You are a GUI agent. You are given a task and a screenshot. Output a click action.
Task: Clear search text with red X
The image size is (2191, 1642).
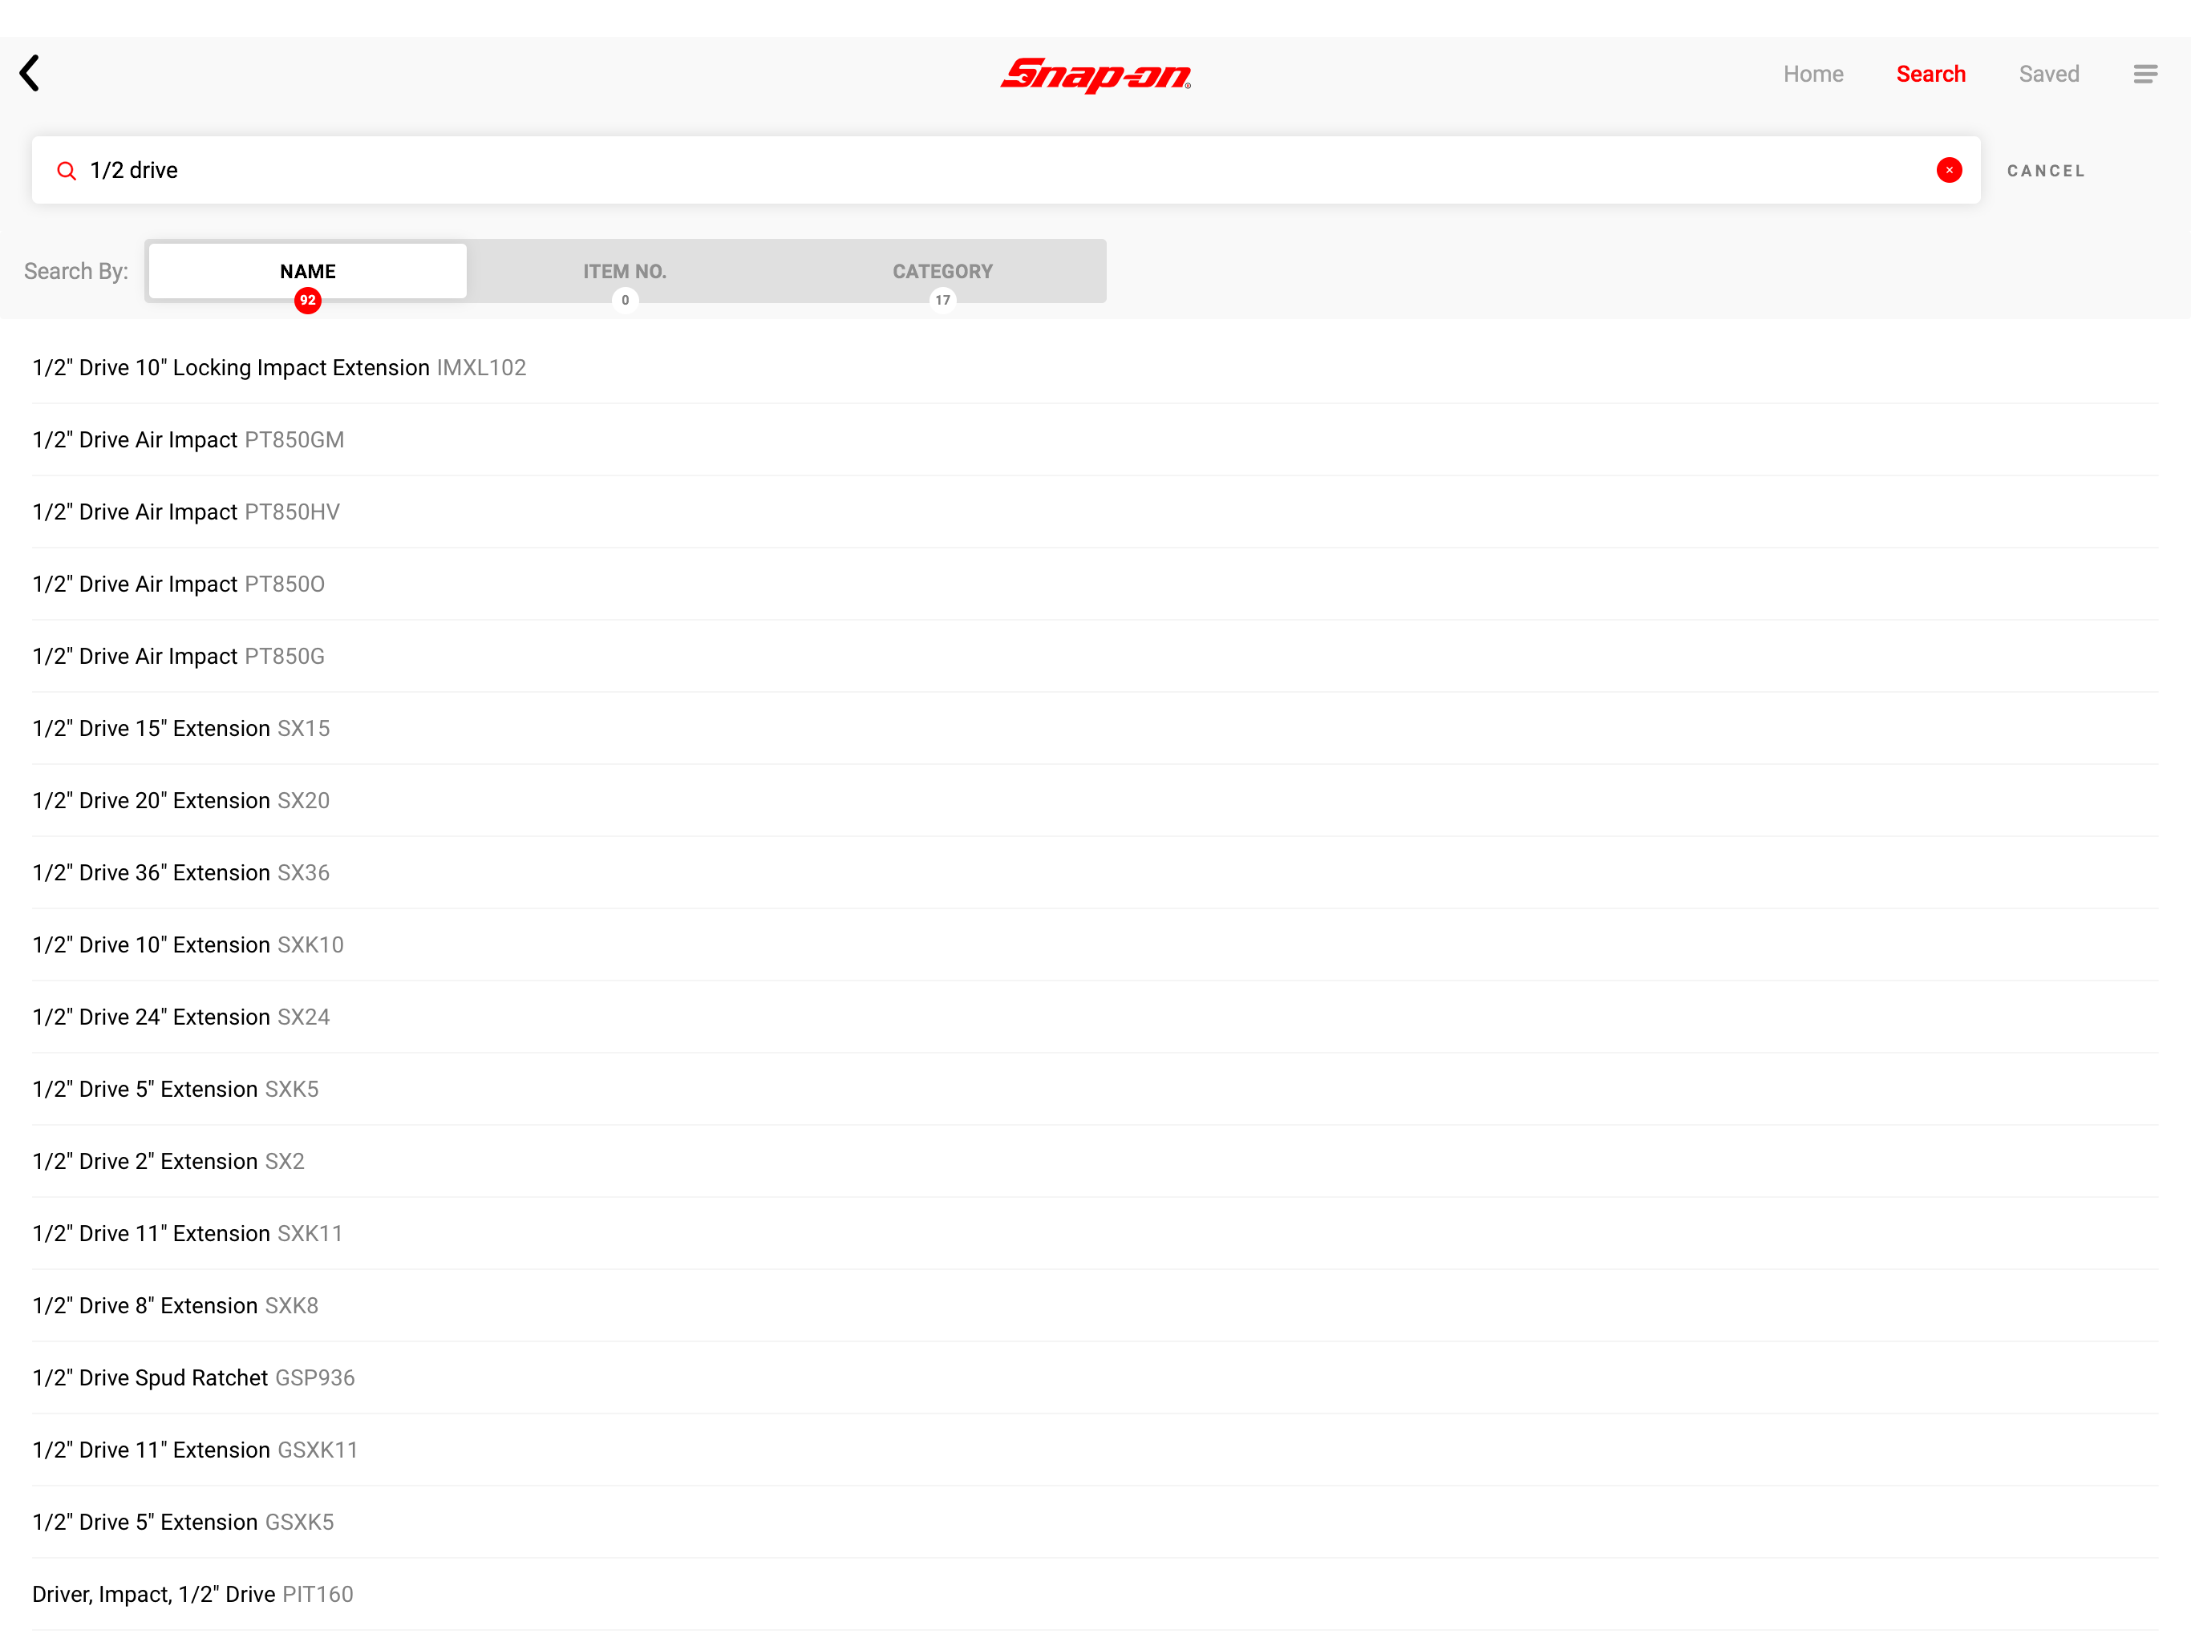(1948, 170)
